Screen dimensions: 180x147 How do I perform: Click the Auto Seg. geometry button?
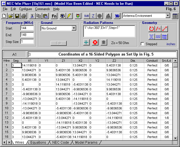(x=165, y=36)
